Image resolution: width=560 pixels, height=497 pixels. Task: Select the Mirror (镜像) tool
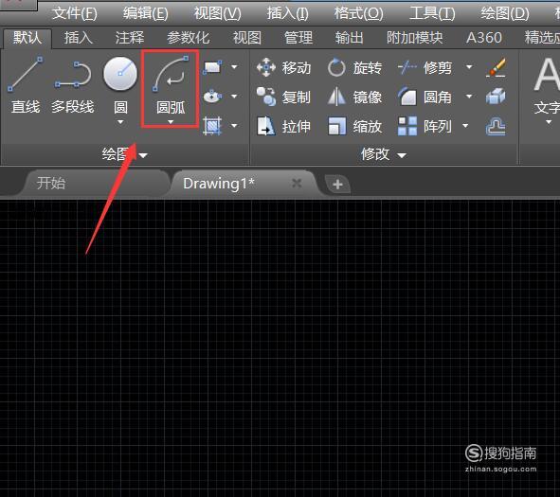point(354,97)
